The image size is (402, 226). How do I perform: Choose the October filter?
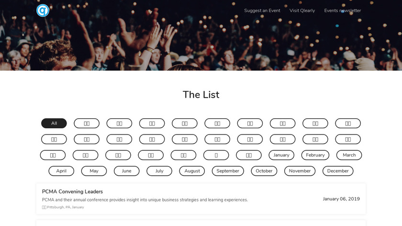(264, 171)
